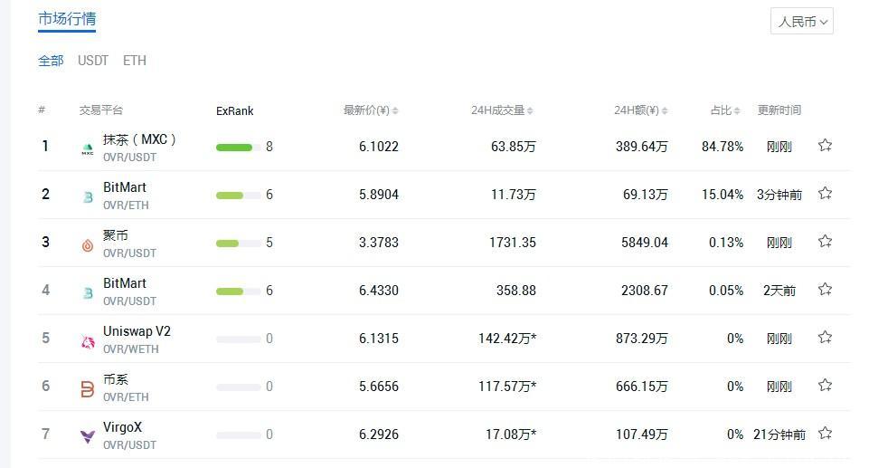The width and height of the screenshot is (869, 468).
Task: Click Uniswap V2 empty ExRank bar
Action: click(239, 339)
